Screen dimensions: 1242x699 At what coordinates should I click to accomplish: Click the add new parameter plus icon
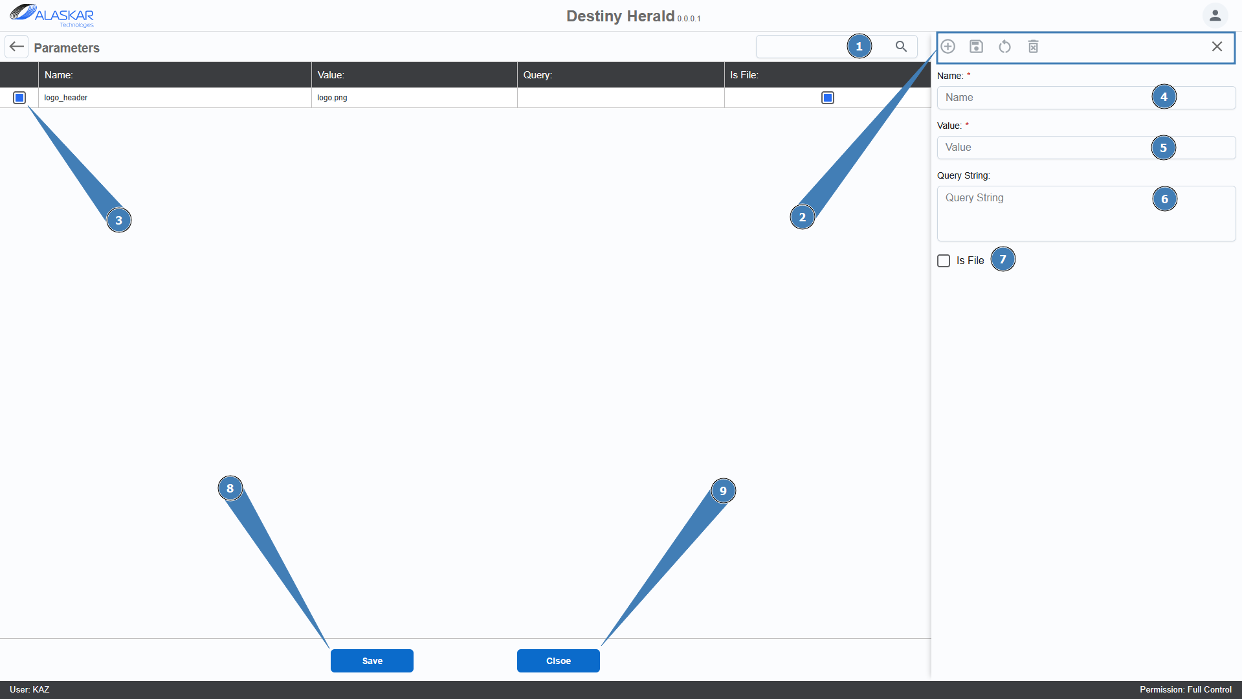coord(948,47)
